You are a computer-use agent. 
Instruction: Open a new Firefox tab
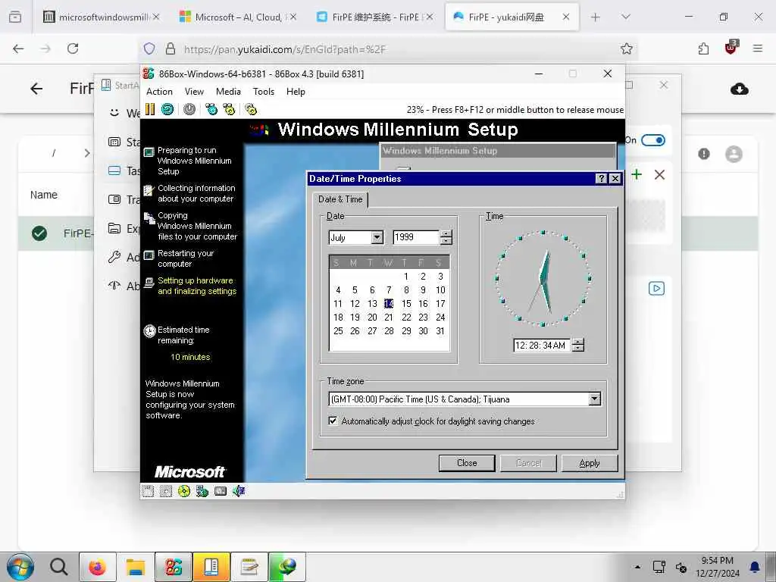[596, 17]
